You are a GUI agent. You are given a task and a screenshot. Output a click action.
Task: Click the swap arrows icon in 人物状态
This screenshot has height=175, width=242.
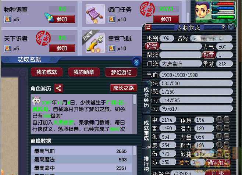pyautogui.click(x=148, y=27)
